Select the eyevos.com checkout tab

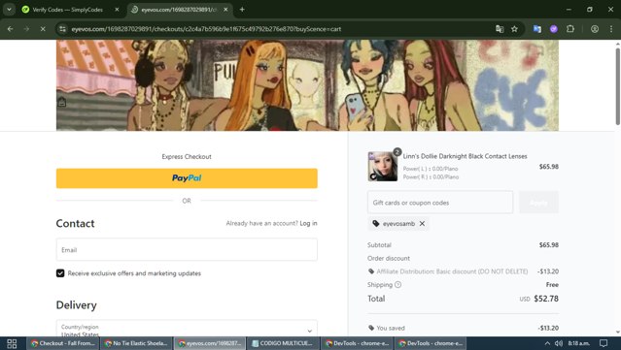tap(178, 10)
